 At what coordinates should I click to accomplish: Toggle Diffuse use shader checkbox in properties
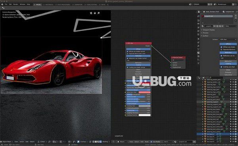click(221, 47)
